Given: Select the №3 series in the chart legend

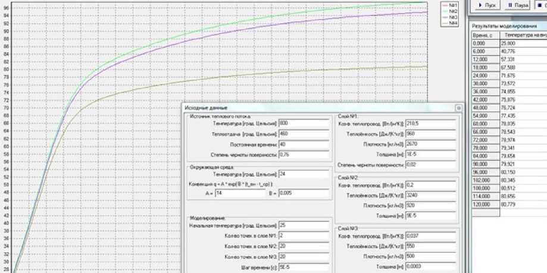Looking at the screenshot, I should tap(449, 17).
